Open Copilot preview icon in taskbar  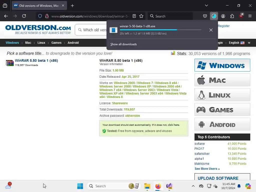[248, 186]
